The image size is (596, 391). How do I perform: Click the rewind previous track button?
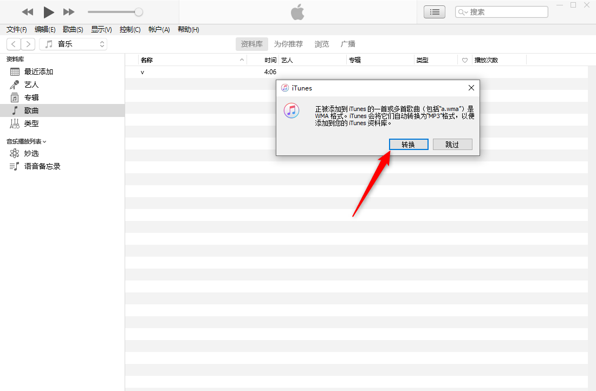pos(28,12)
